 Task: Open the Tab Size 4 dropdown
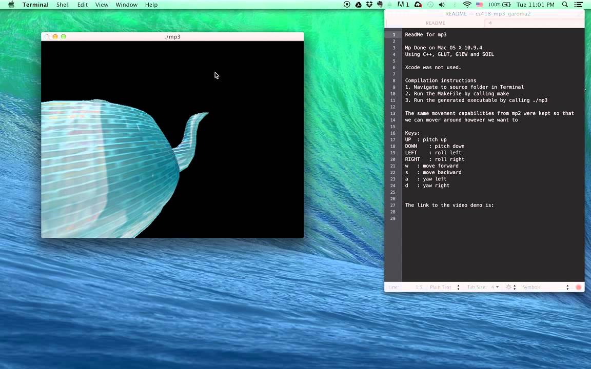coord(483,287)
